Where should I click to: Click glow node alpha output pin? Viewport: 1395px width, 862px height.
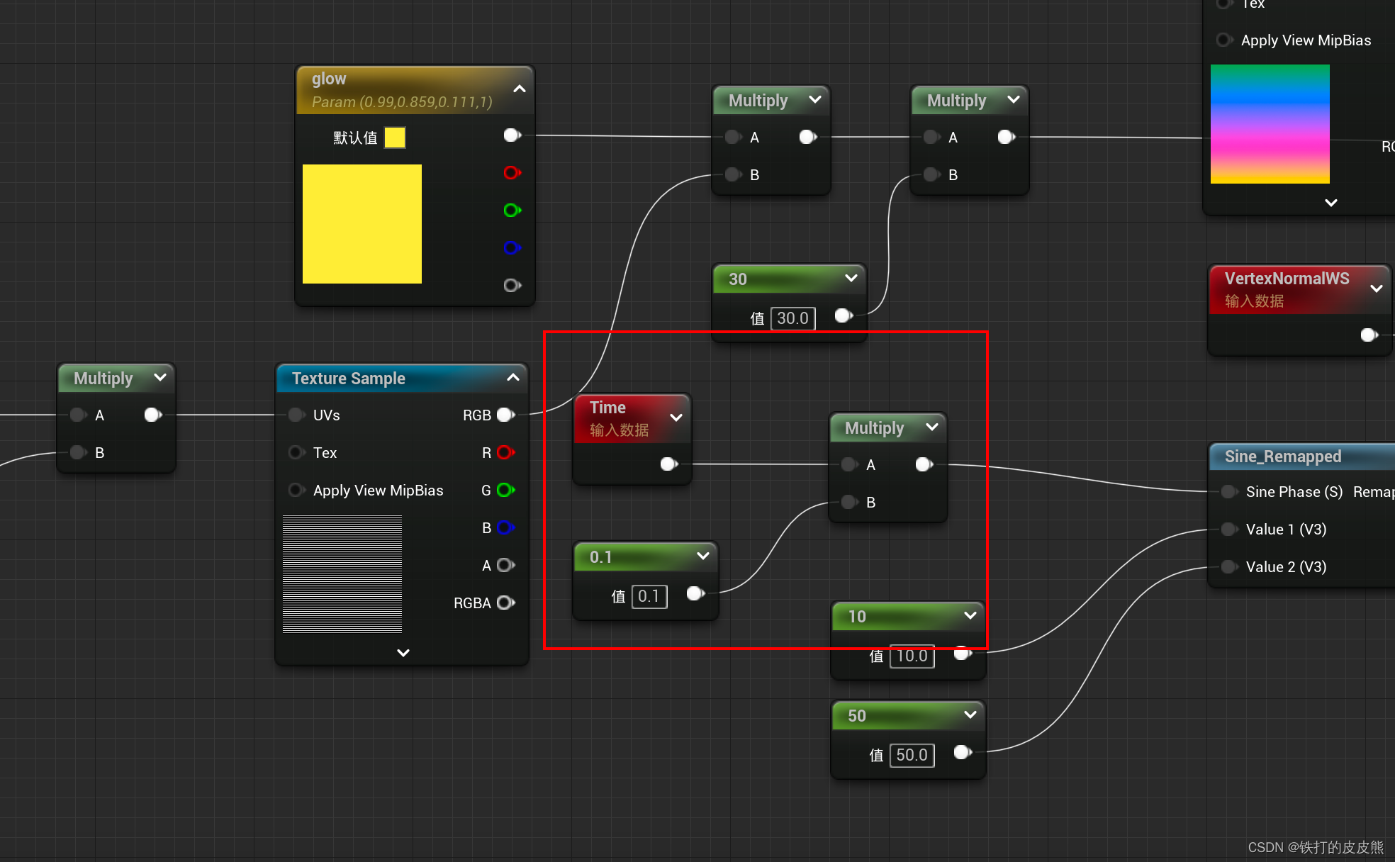(512, 286)
